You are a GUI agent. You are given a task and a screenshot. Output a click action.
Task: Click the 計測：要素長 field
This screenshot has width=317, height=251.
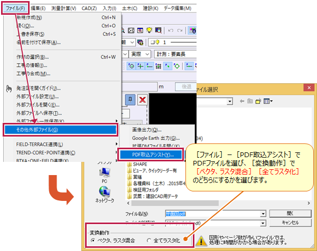pos(175,54)
